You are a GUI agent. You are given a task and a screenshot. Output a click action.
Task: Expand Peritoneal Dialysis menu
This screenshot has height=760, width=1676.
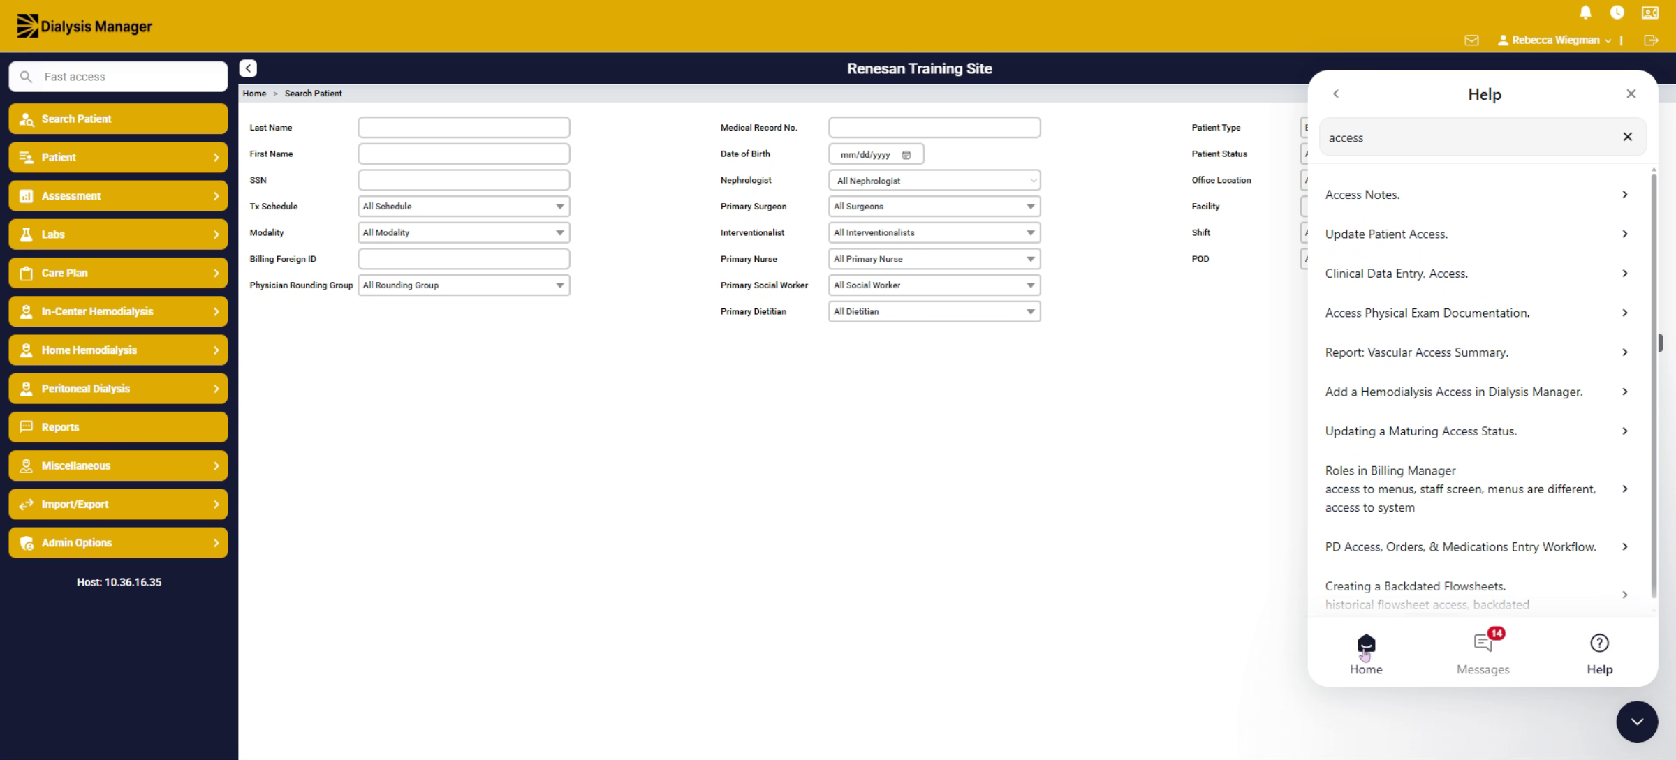(x=118, y=389)
